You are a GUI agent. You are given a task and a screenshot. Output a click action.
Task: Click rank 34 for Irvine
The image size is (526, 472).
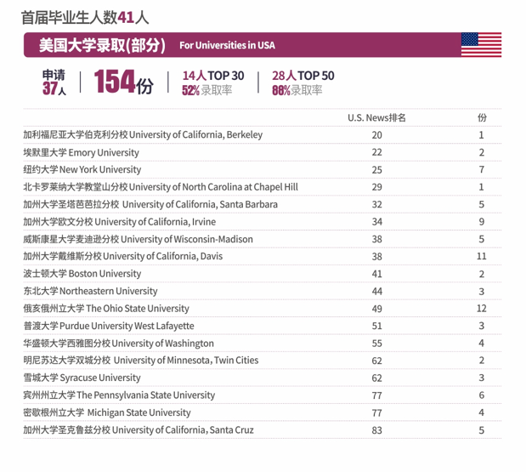pos(376,222)
